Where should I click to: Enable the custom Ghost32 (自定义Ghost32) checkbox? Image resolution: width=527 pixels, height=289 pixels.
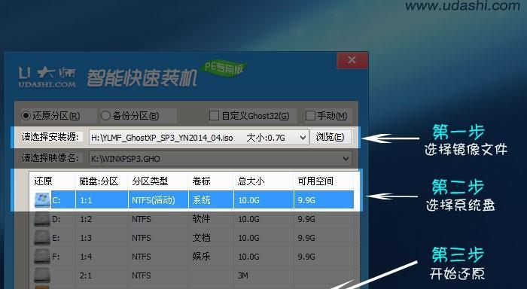pos(214,116)
